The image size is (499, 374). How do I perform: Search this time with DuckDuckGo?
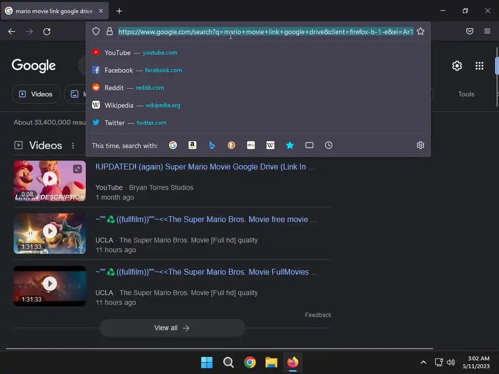pyautogui.click(x=231, y=145)
